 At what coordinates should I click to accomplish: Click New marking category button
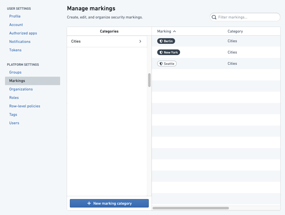pos(109,203)
